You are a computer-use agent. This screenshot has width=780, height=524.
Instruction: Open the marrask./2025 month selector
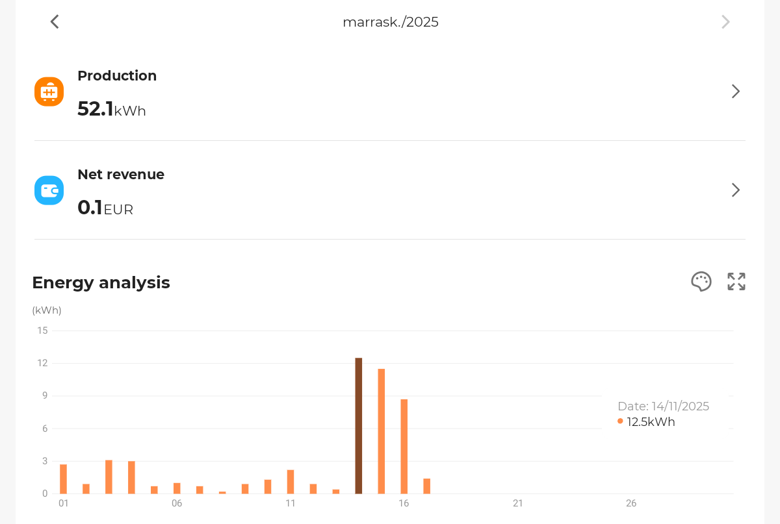[390, 22]
